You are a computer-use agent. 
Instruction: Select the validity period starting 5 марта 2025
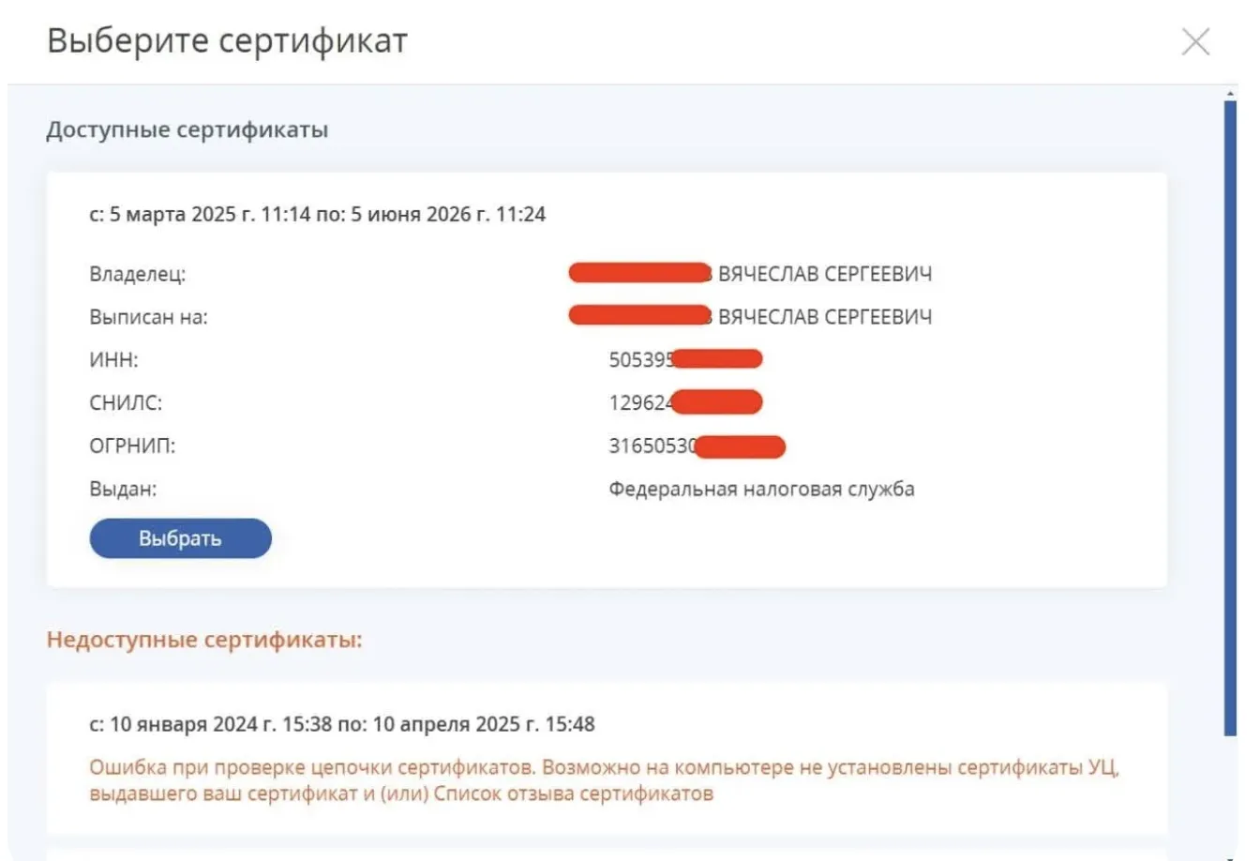[317, 214]
